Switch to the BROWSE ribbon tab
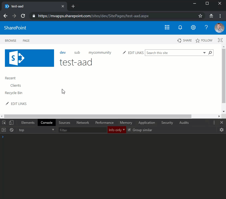This screenshot has width=226, height=199. click(11, 41)
